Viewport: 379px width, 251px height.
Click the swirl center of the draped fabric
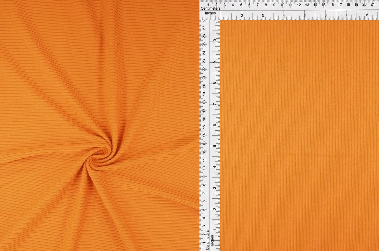[99, 157]
